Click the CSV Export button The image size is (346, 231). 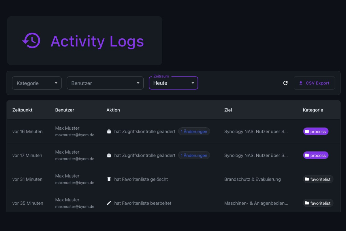(x=314, y=83)
